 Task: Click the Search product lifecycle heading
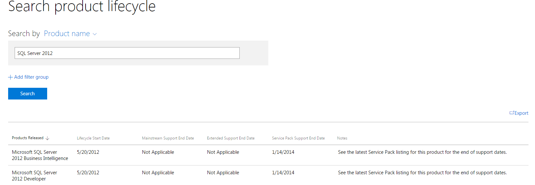tap(82, 7)
